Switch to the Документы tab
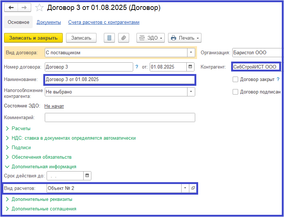The height and width of the screenshot is (217, 284). [x=48, y=22]
